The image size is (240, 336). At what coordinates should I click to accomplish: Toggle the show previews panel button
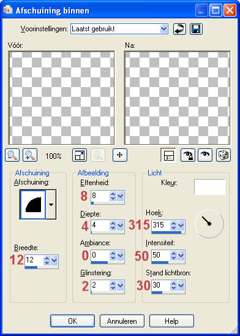[168, 155]
